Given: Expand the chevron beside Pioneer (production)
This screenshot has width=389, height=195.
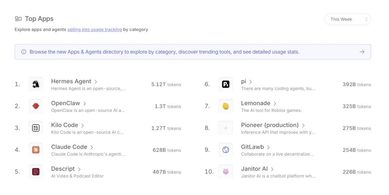Looking at the screenshot, I should [x=303, y=125].
